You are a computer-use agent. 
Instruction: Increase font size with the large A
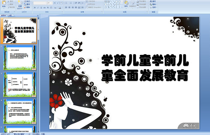click(x=55, y=3)
